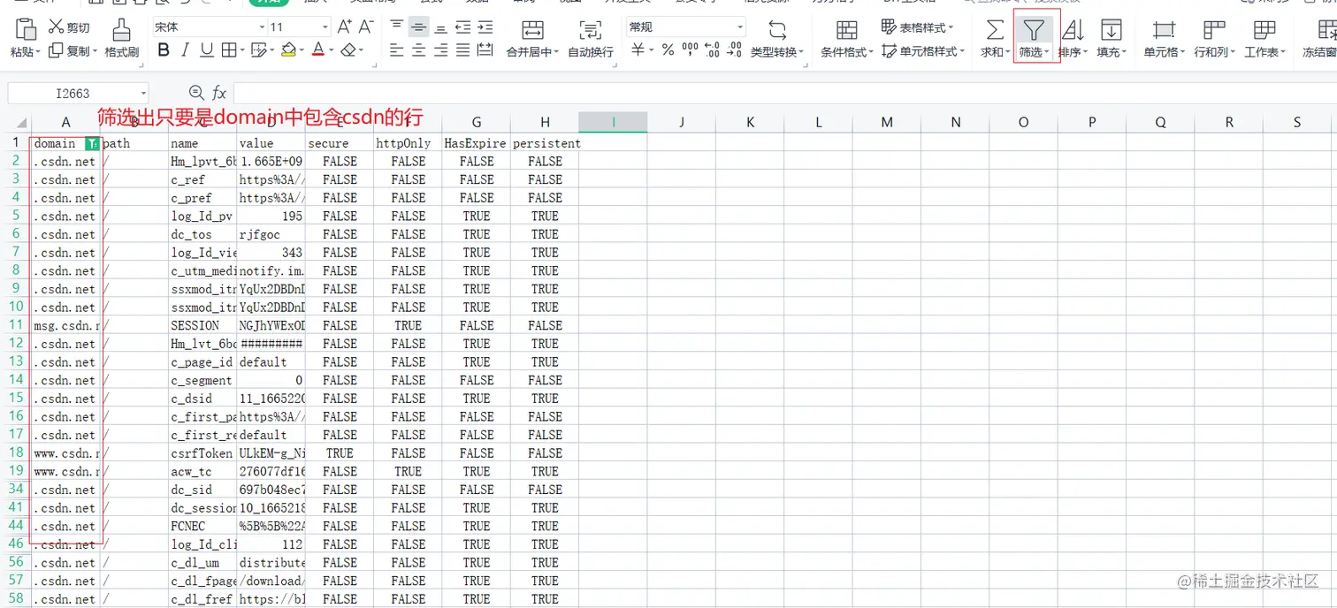Click inside the formula bar input
The height and width of the screenshot is (608, 1337).
tap(785, 93)
